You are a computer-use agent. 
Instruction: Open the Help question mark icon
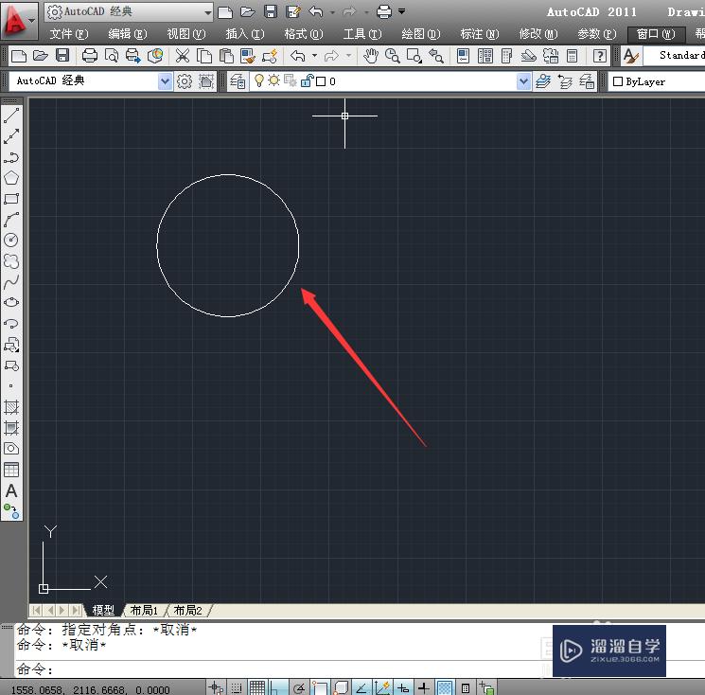pos(599,56)
